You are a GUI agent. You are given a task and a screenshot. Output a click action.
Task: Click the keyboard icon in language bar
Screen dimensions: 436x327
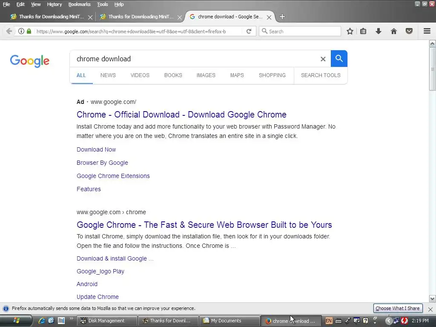pyautogui.click(x=338, y=321)
